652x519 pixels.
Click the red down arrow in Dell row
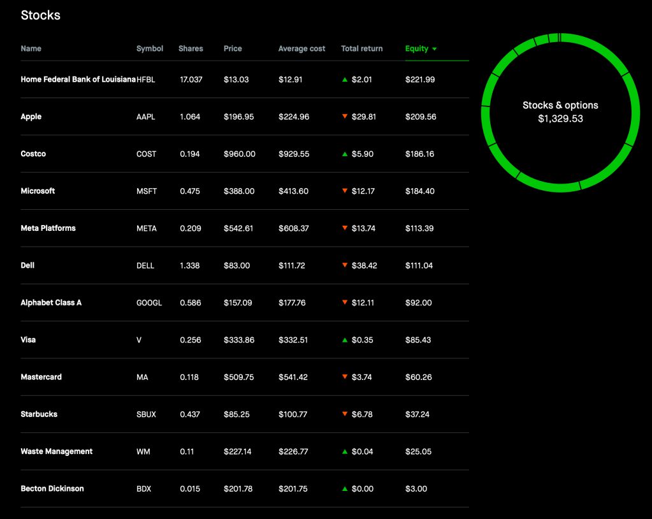point(345,265)
